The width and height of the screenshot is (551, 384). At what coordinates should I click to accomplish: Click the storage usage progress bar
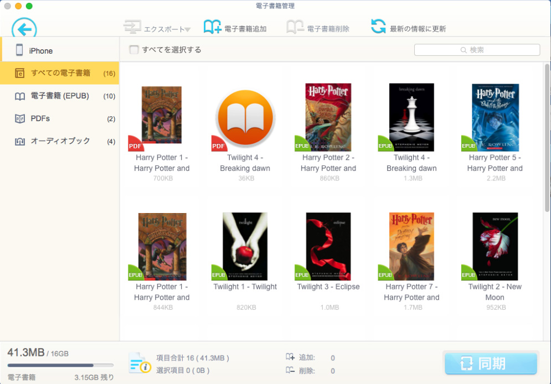pos(60,365)
